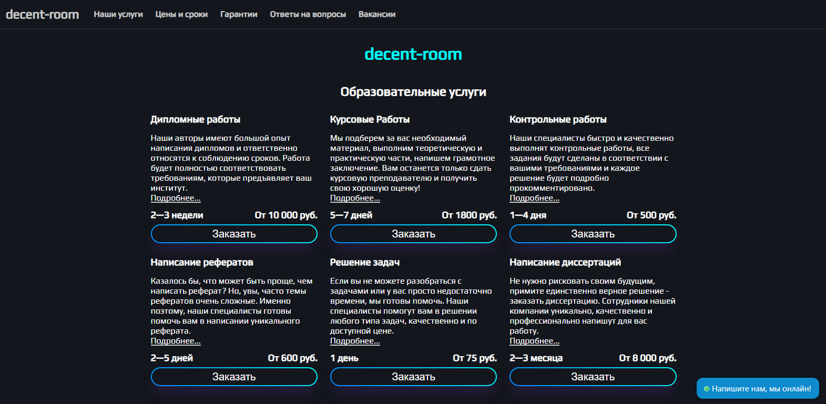Click the large cyan decent-room heading
Viewport: 826px width, 404px height.
(x=413, y=54)
